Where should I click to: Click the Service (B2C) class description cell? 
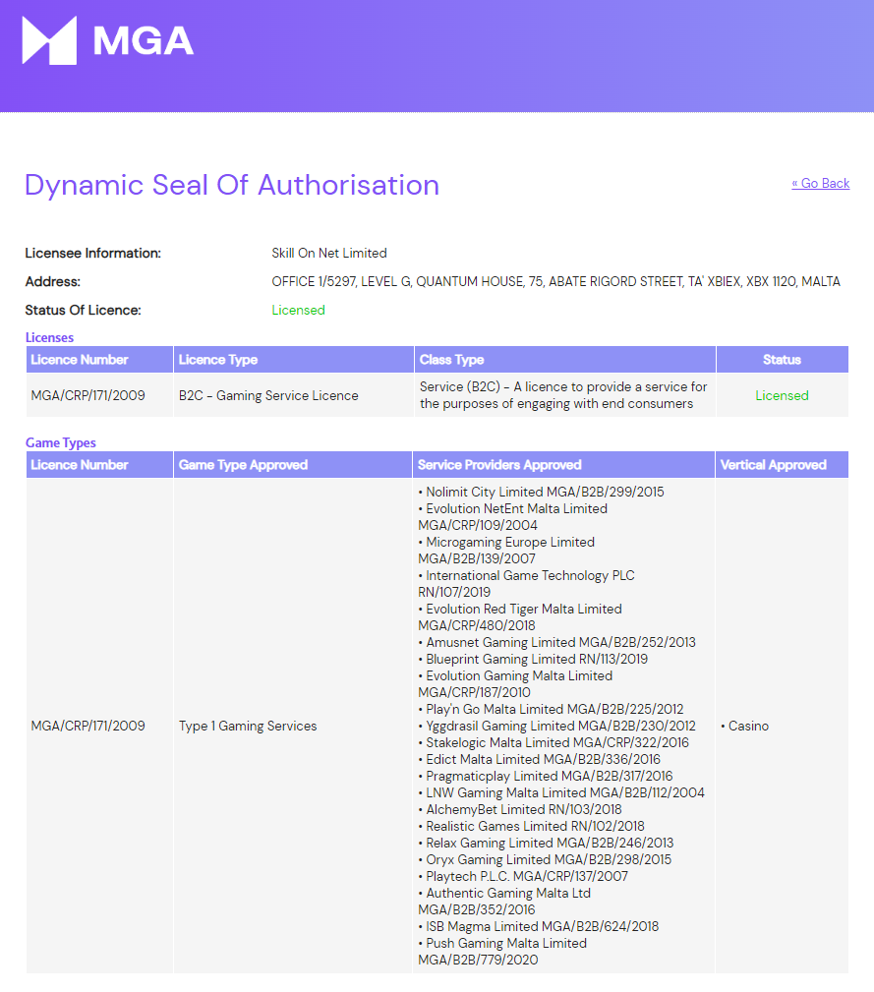point(563,395)
